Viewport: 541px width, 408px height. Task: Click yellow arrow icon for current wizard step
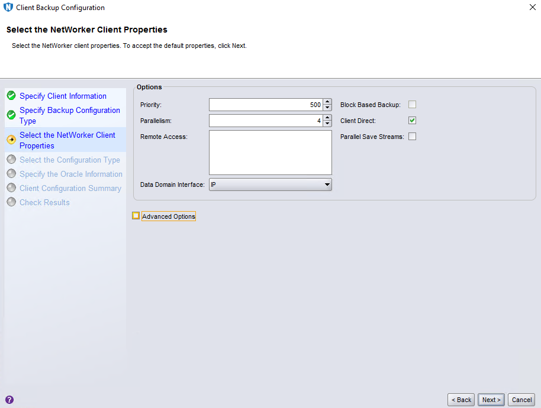11,140
